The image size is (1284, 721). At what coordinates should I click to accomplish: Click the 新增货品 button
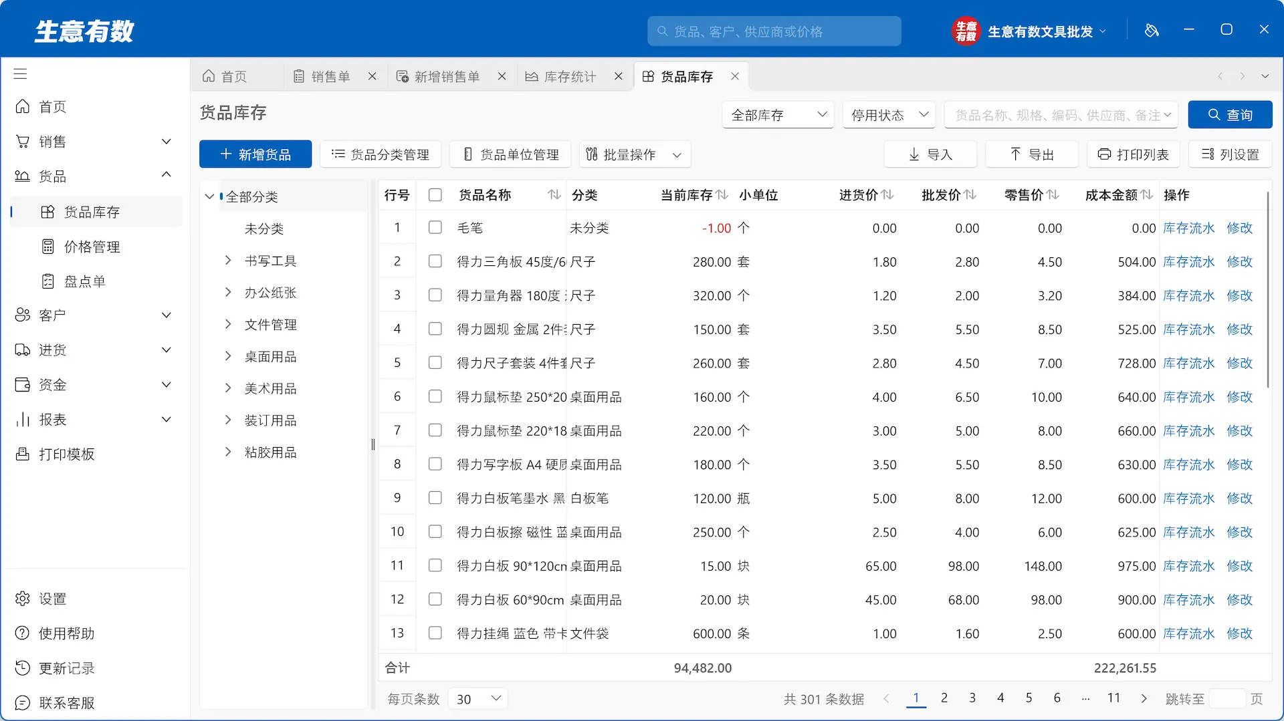(x=255, y=154)
